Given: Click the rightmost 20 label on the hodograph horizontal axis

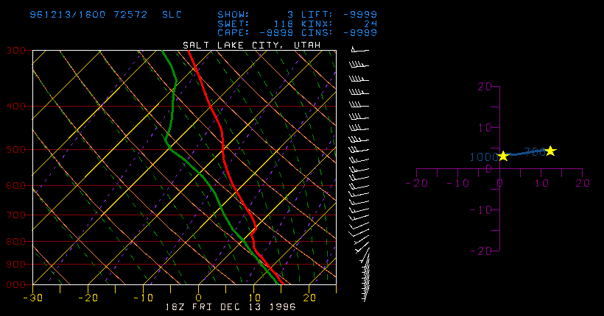Looking at the screenshot, I should pyautogui.click(x=583, y=183).
